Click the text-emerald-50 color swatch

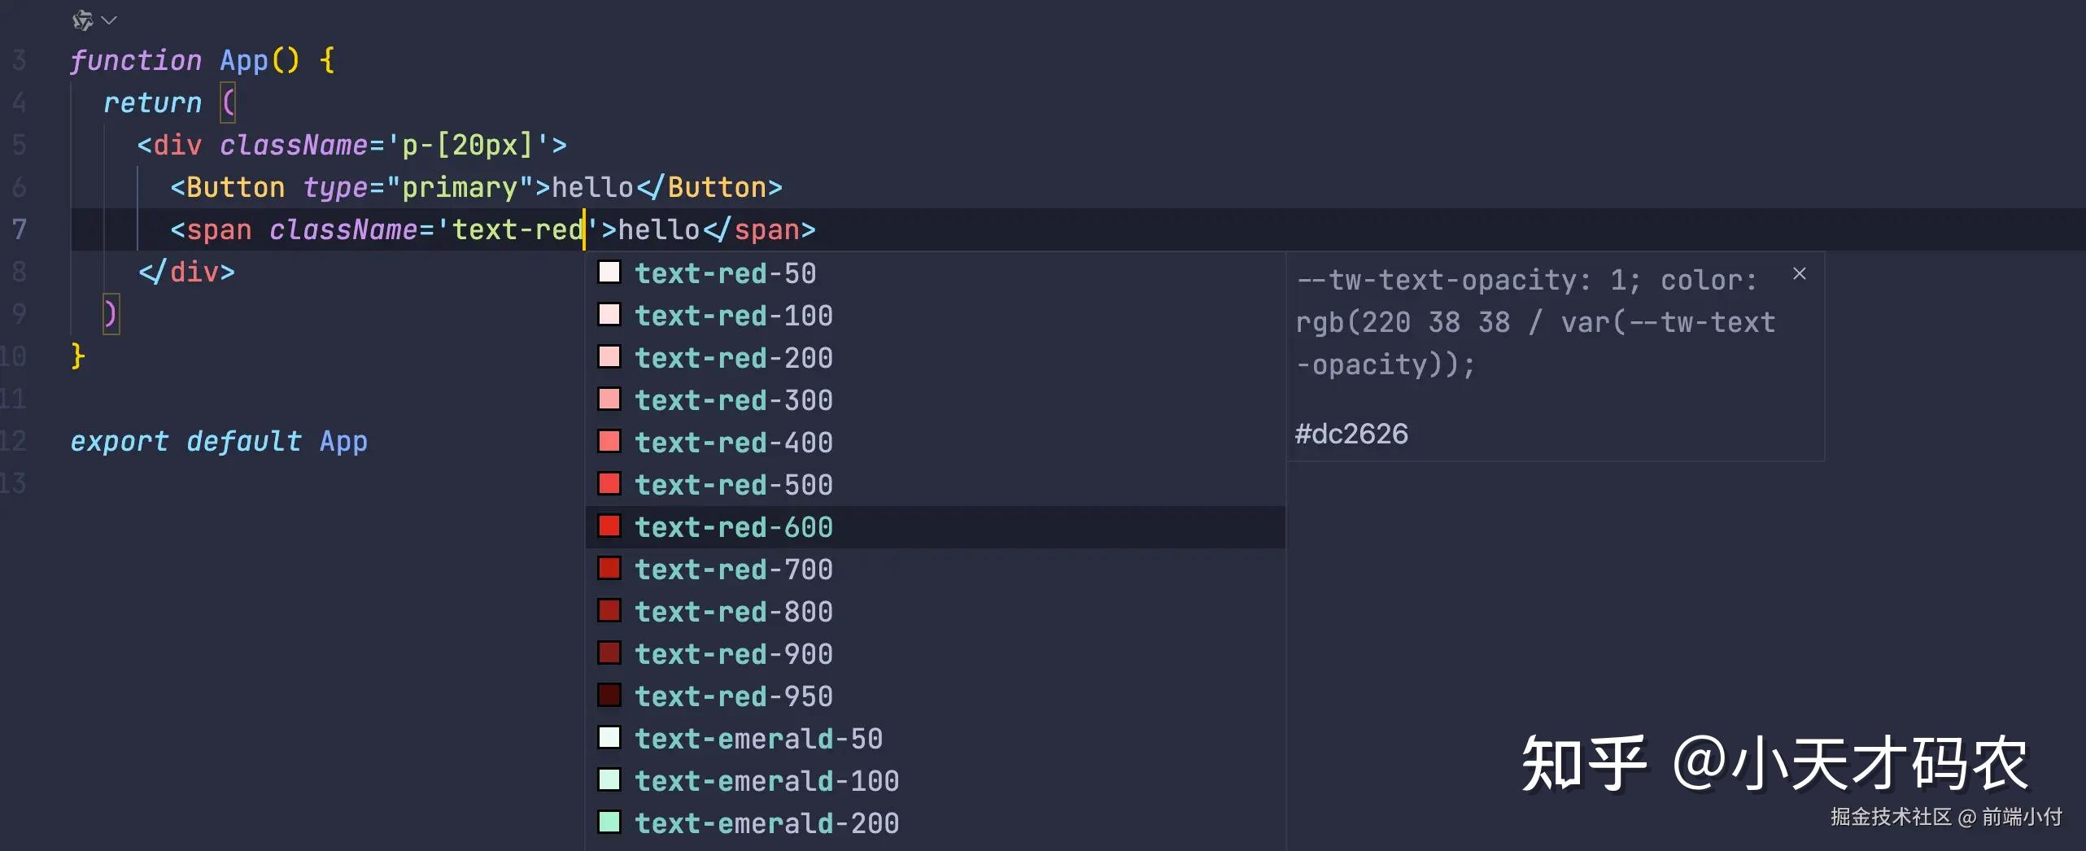click(x=609, y=738)
